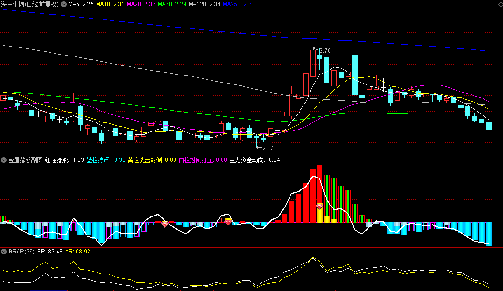The image size is (503, 291).
Task: Select the MA10: 2.31 label
Action: (x=110, y=4)
